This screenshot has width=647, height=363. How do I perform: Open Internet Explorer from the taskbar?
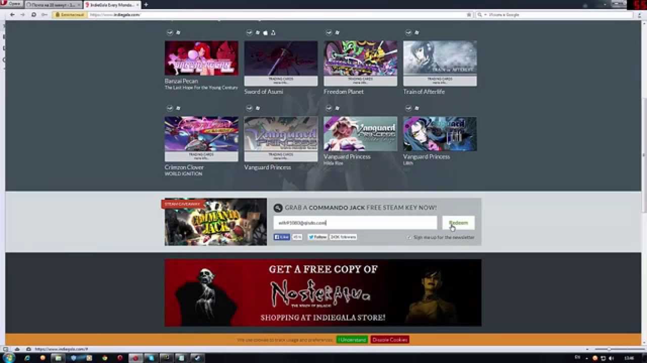(x=27, y=358)
